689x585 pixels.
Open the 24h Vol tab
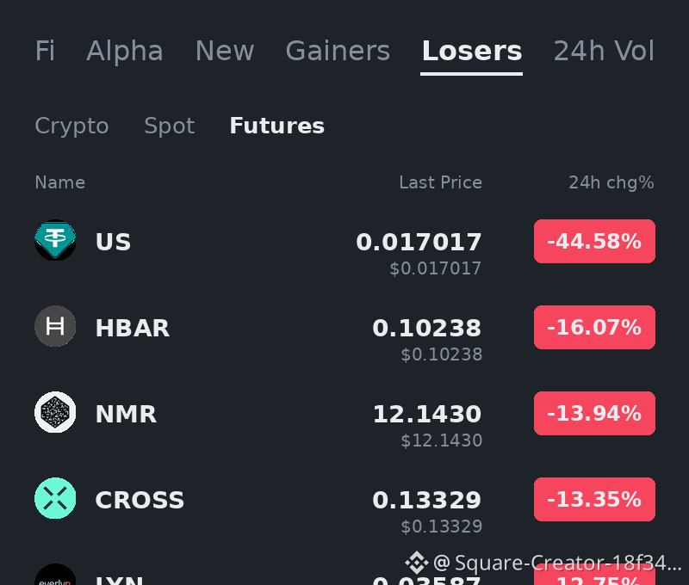tap(605, 51)
